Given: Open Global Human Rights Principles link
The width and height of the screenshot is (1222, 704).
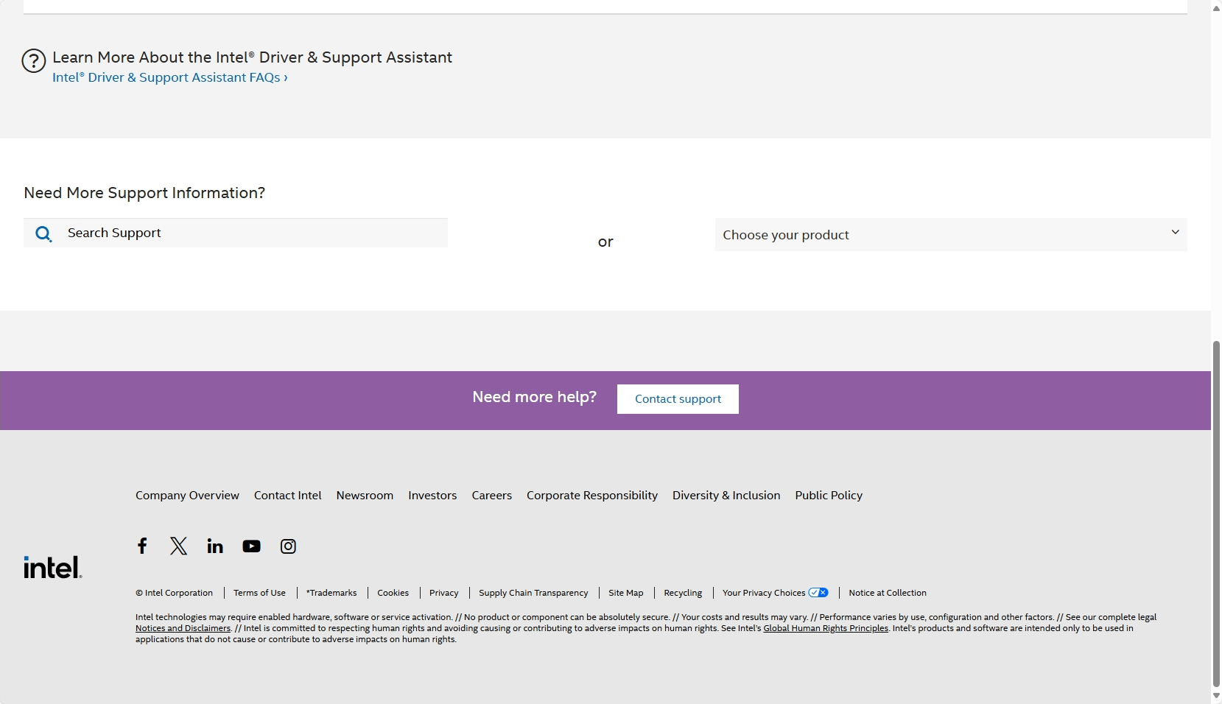Looking at the screenshot, I should pyautogui.click(x=826, y=628).
